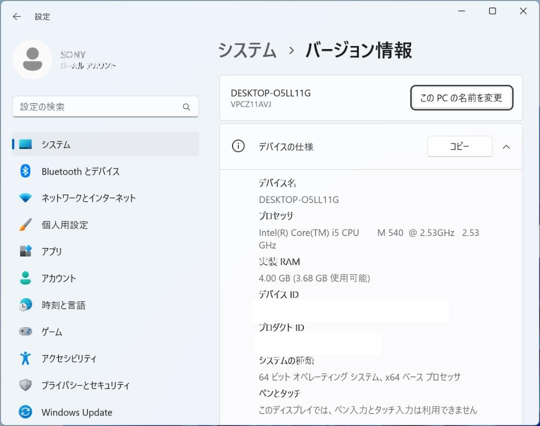Focus the 設定の検索 search field

(105, 107)
